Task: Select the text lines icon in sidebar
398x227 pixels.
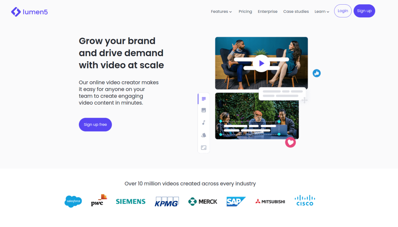Action: pyautogui.click(x=204, y=99)
